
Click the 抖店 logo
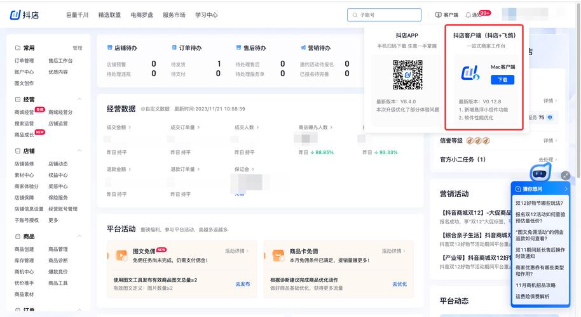pos(24,15)
